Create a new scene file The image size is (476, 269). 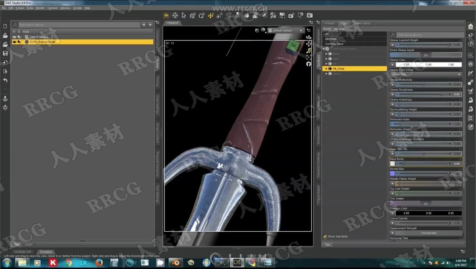[x=5, y=26]
